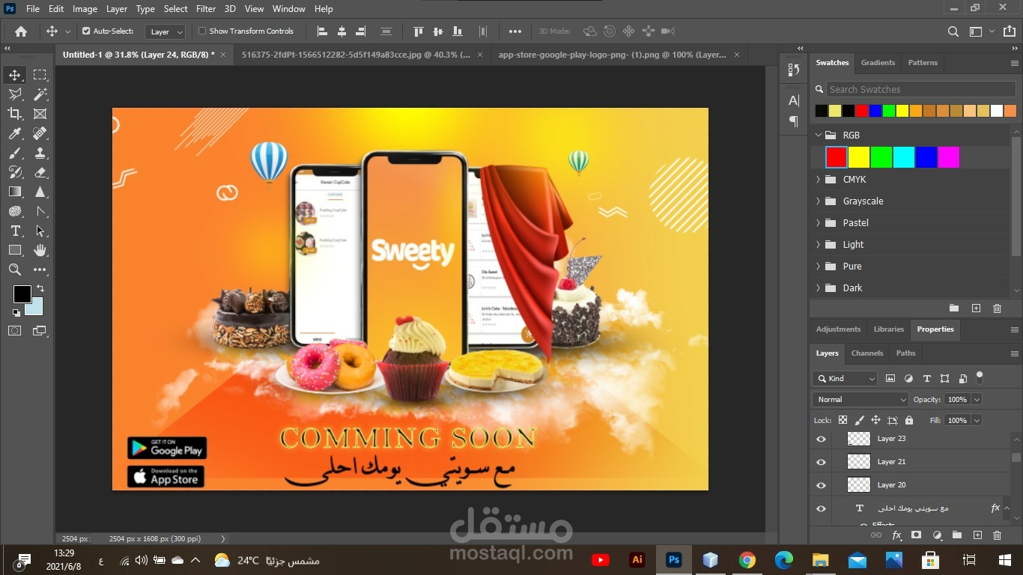The image size is (1023, 575).
Task: Enable Show Transform Controls checkbox
Action: (x=202, y=31)
